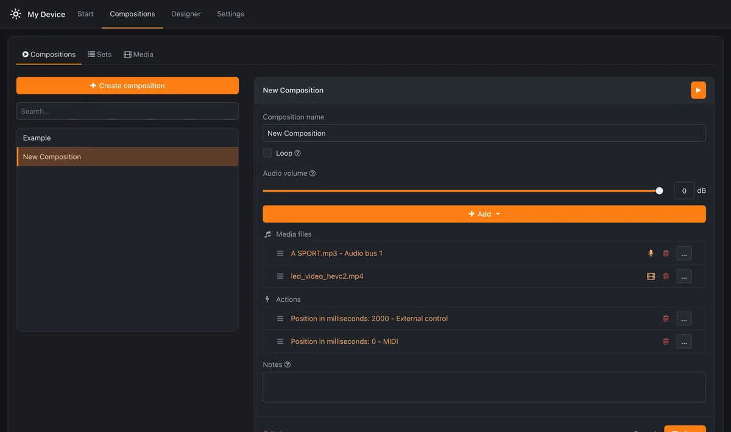This screenshot has width=731, height=432.
Task: Open the more options menu for led_video_hevc2.mp4
Action: pyautogui.click(x=684, y=276)
